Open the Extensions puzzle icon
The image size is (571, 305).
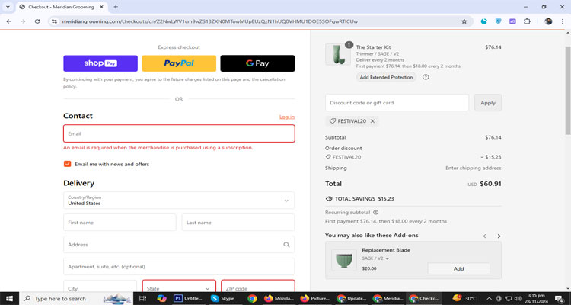pos(527,21)
